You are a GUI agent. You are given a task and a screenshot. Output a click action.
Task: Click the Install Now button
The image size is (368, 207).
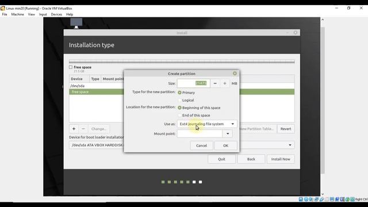[281, 159]
